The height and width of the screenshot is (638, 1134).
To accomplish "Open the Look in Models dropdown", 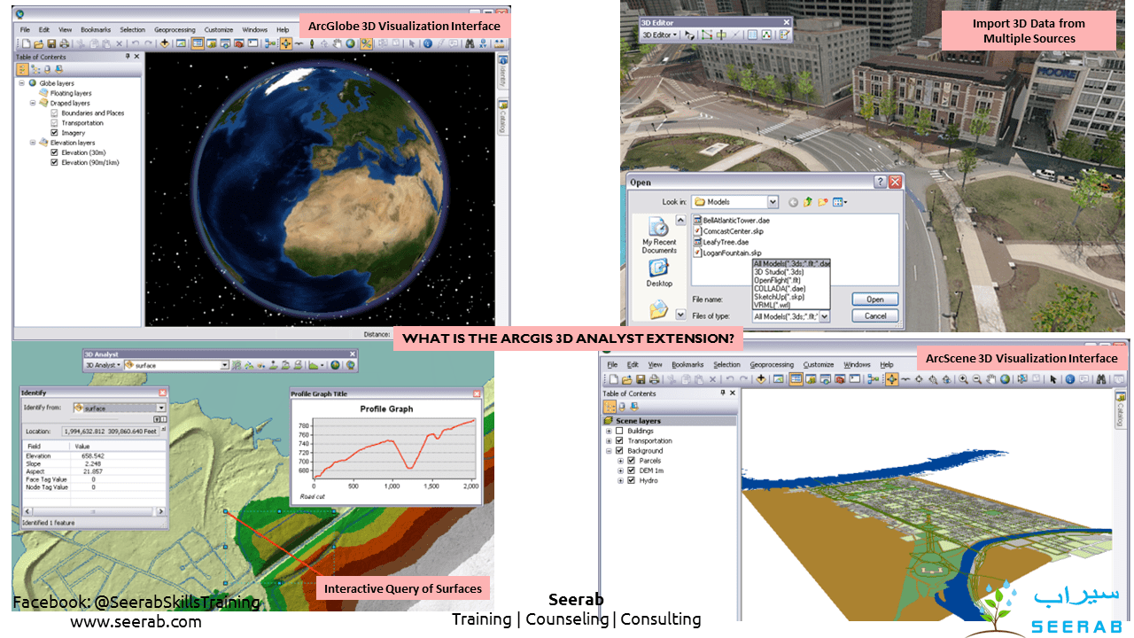I will click(773, 202).
